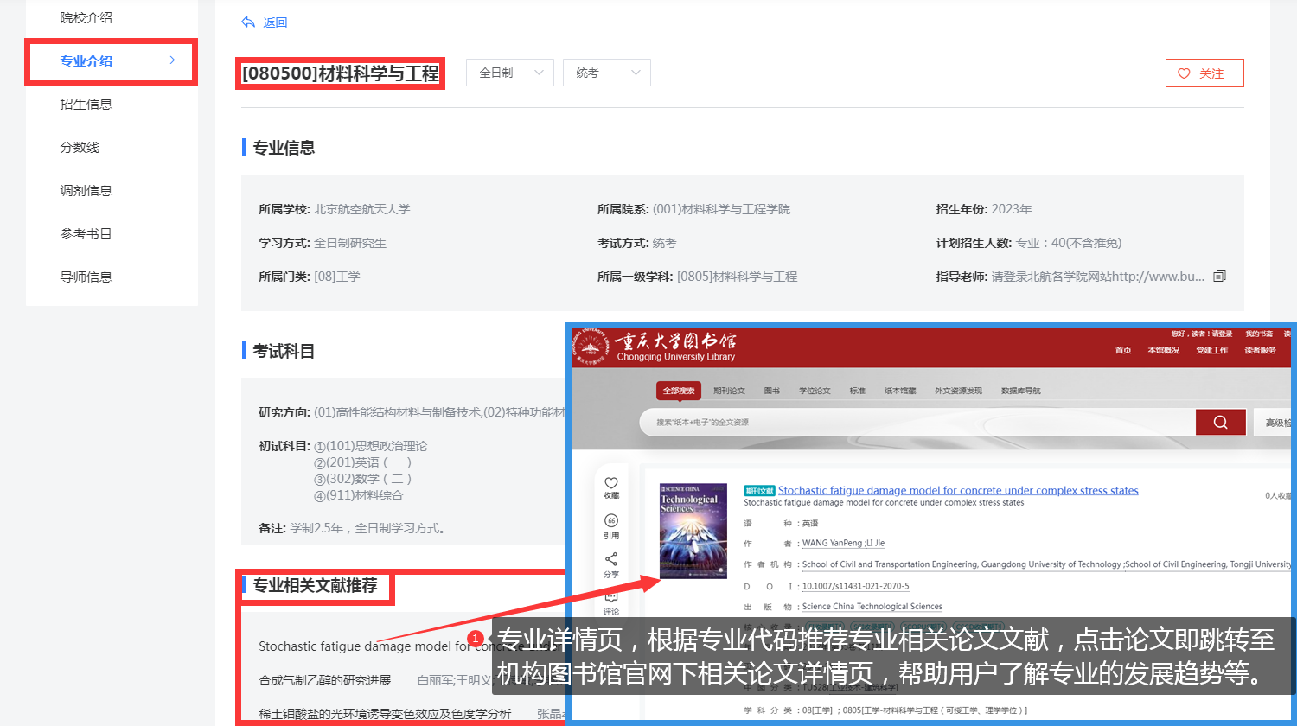Click the red magnifier search button
Image resolution: width=1297 pixels, height=726 pixels.
click(x=1220, y=423)
